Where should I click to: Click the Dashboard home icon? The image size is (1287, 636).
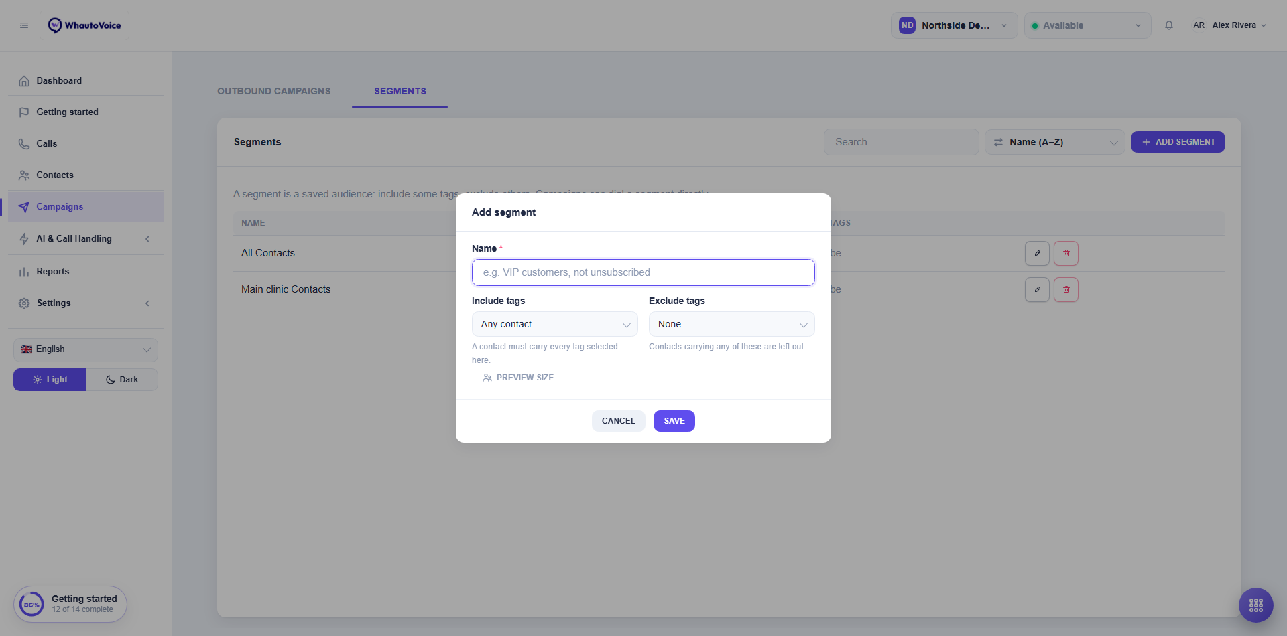tap(24, 81)
